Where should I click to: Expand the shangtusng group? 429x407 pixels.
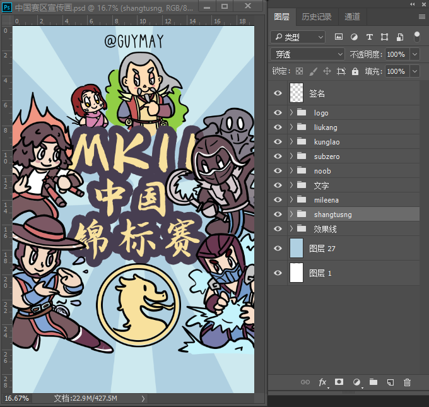click(291, 214)
